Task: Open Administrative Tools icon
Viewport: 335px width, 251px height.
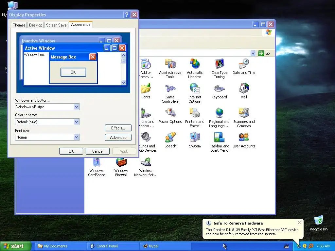Action: pyautogui.click(x=170, y=64)
